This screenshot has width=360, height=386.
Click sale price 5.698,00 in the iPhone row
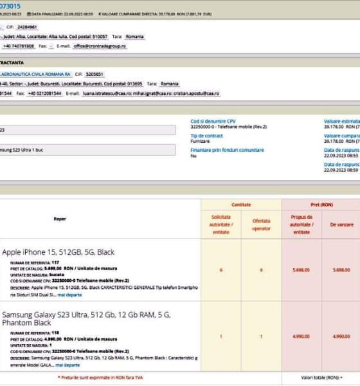(341, 270)
